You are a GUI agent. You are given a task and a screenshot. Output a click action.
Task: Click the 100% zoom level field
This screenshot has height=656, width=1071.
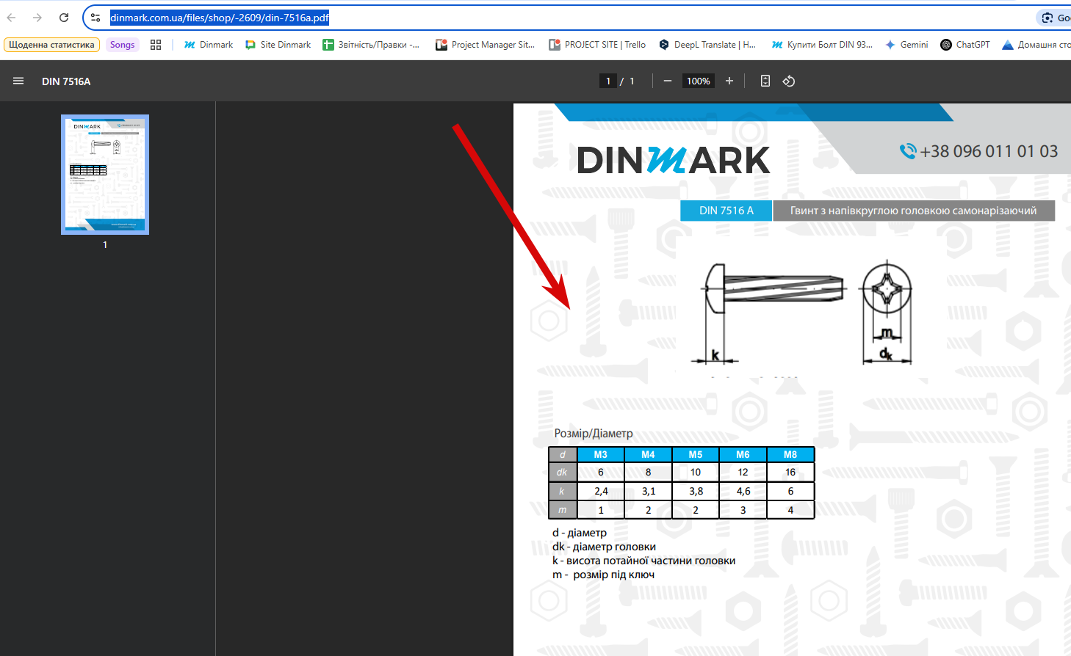[x=699, y=81]
